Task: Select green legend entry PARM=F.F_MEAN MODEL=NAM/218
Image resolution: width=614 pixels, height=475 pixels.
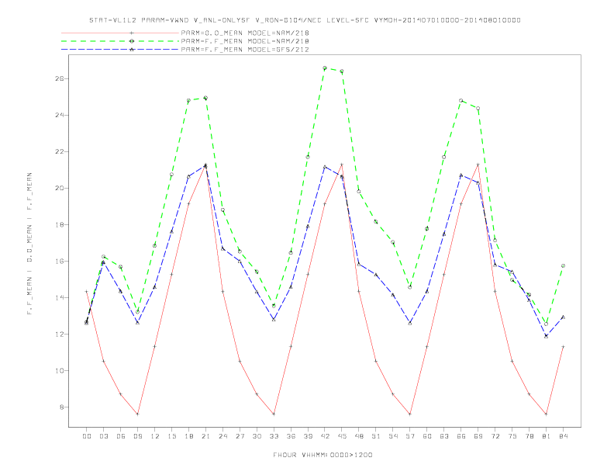Action: [245, 41]
